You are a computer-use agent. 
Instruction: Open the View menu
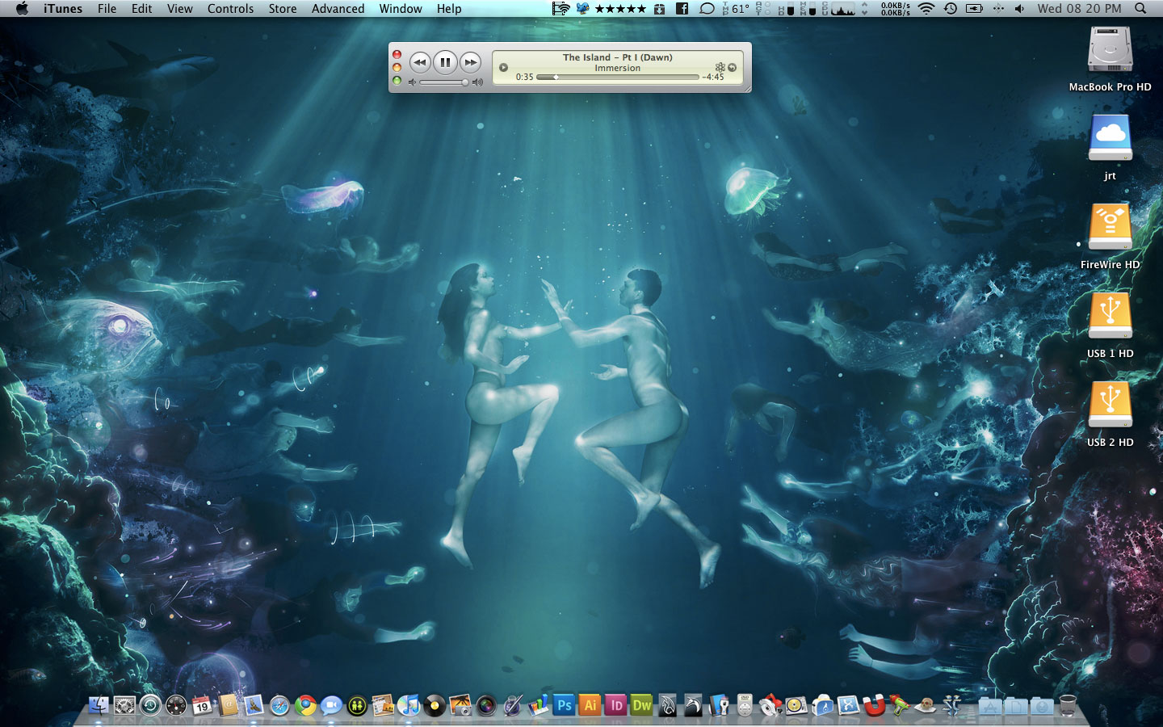click(180, 9)
